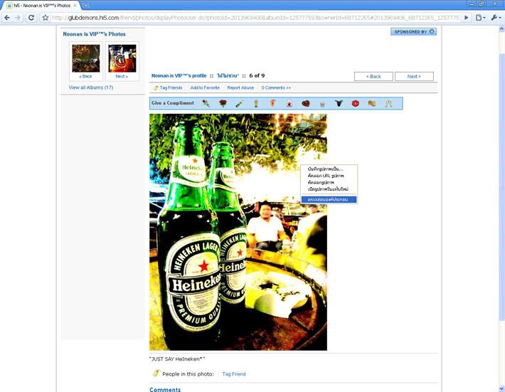
Task: Click the '6 of 9' photo counter
Action: pos(257,75)
